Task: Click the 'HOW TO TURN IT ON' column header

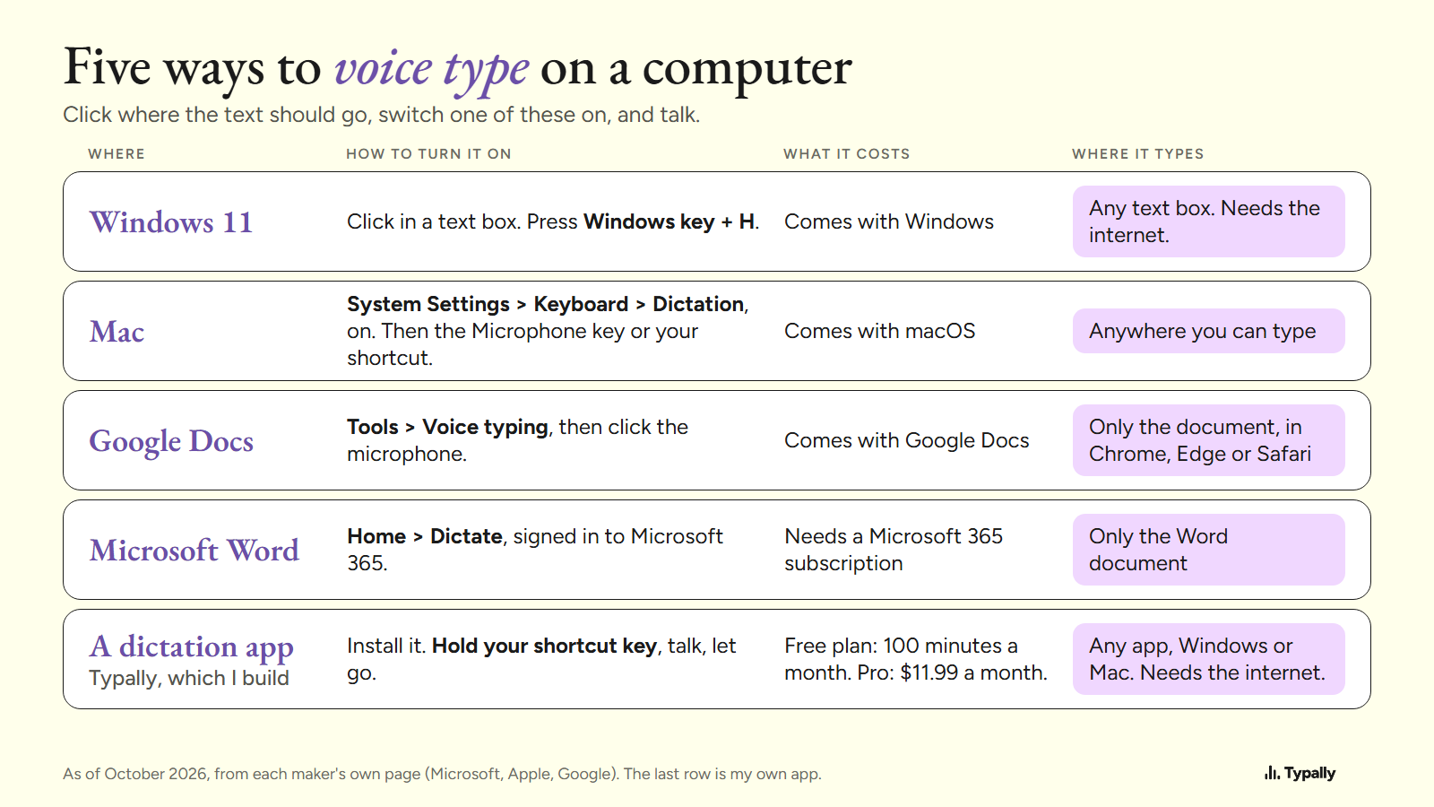Action: 428,154
